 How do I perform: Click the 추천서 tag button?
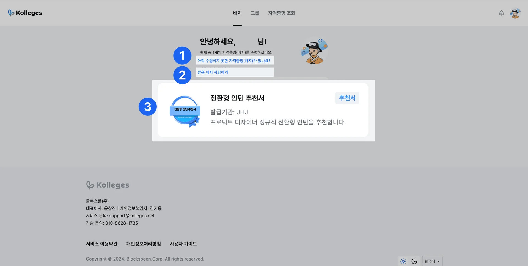[347, 98]
